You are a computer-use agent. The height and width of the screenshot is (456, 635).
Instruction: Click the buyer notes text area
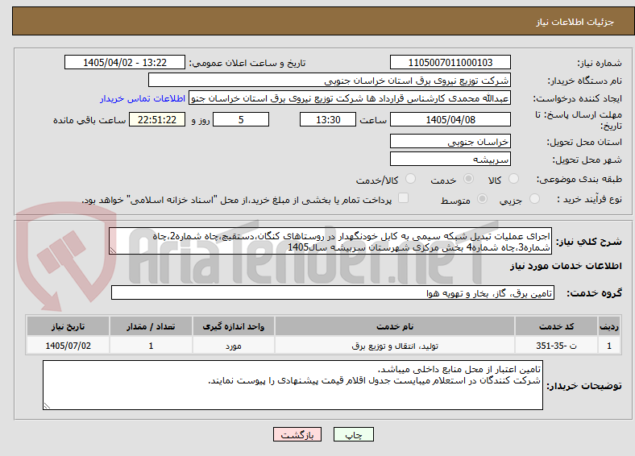[x=293, y=385]
